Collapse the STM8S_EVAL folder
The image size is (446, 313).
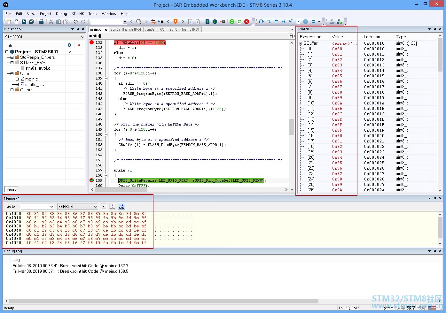coord(12,63)
